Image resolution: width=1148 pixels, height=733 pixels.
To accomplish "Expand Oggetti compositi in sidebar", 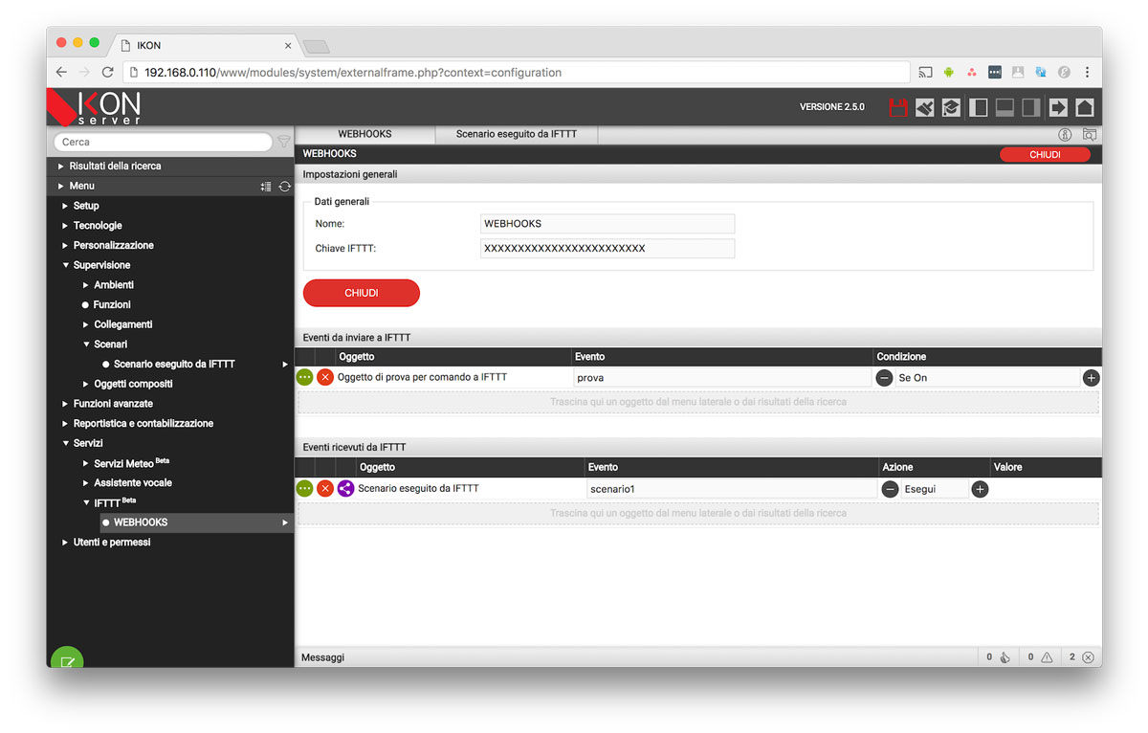I will [x=85, y=384].
